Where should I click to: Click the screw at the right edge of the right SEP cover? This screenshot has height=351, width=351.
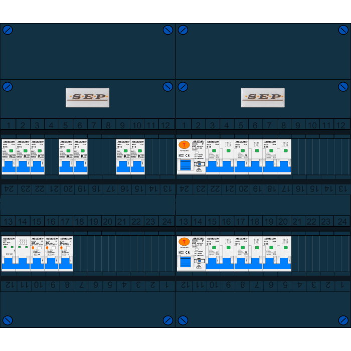point(343,87)
